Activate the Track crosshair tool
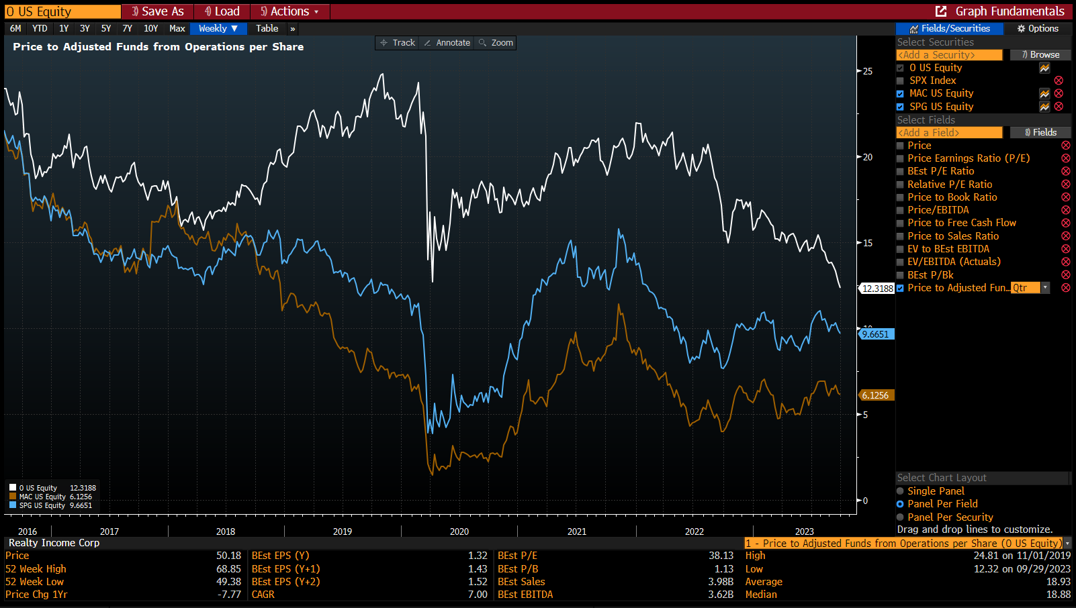The height and width of the screenshot is (608, 1076). 398,43
